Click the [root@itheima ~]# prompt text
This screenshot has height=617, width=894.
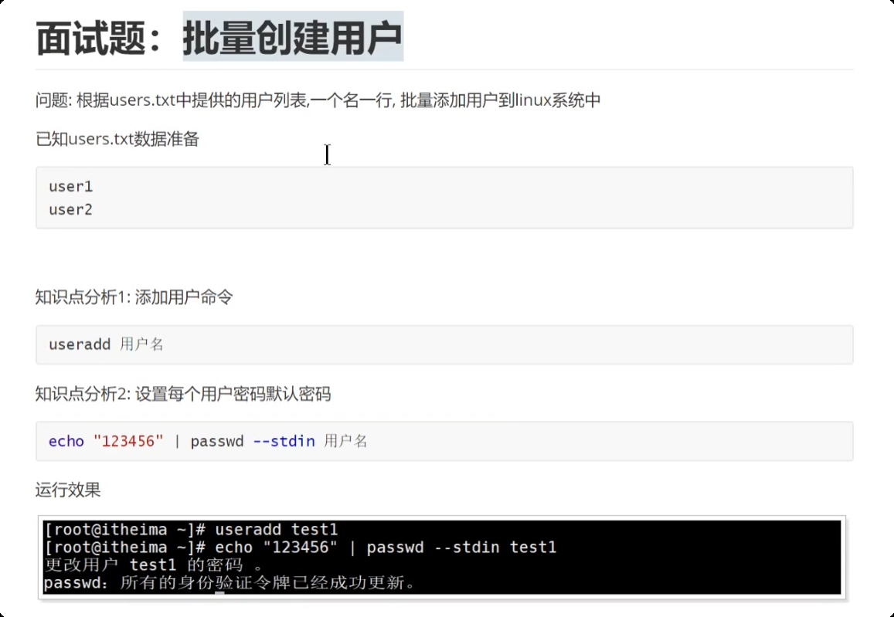[116, 529]
